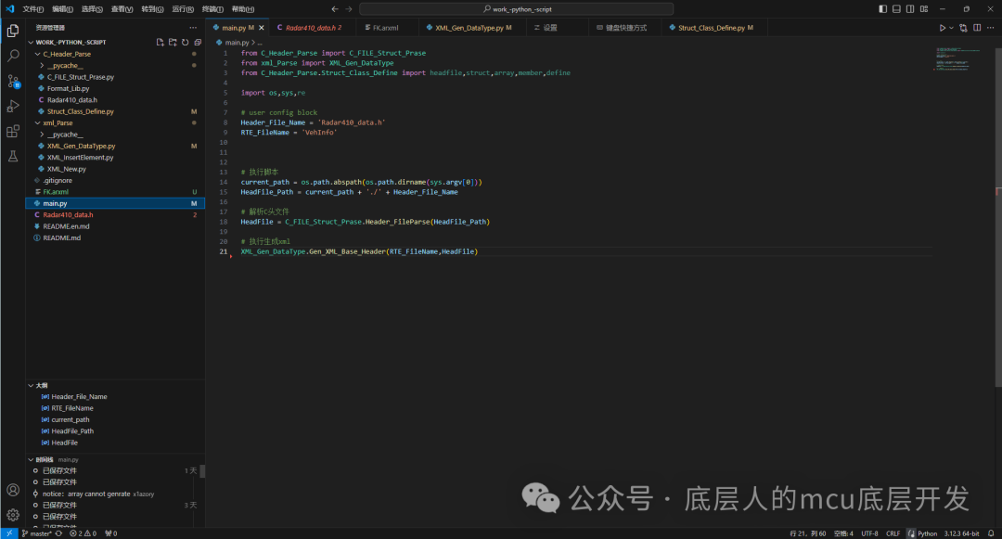Image resolution: width=1002 pixels, height=539 pixels.
Task: Open the Search view in activity bar
Action: (x=13, y=56)
